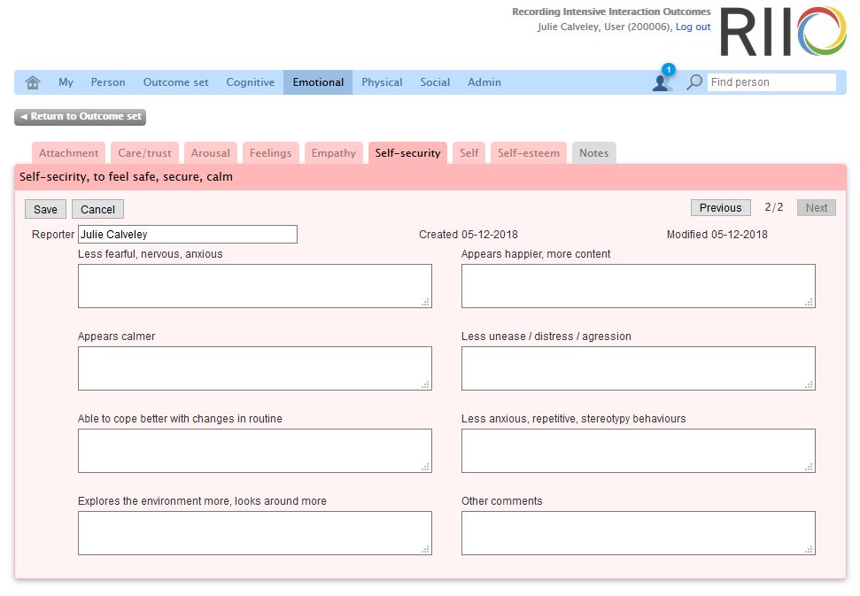Click the 'Self-secirity, to feel safe' heading

click(126, 176)
